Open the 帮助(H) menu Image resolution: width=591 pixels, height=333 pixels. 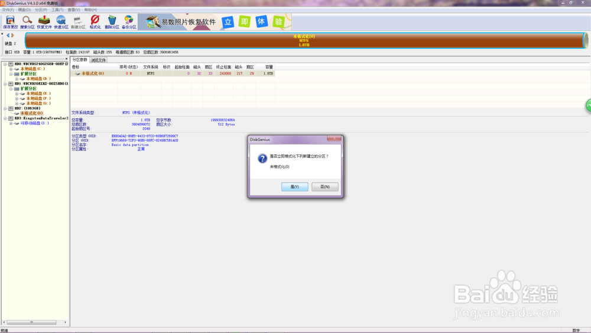90,10
